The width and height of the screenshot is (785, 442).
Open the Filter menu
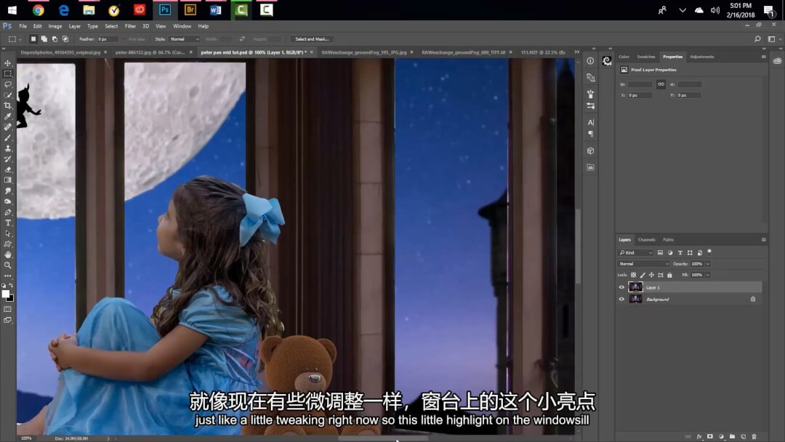(x=130, y=26)
